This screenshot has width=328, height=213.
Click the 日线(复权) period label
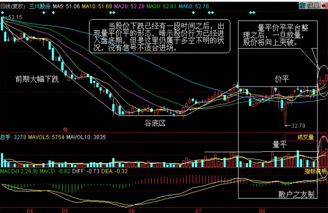pyautogui.click(x=13, y=6)
